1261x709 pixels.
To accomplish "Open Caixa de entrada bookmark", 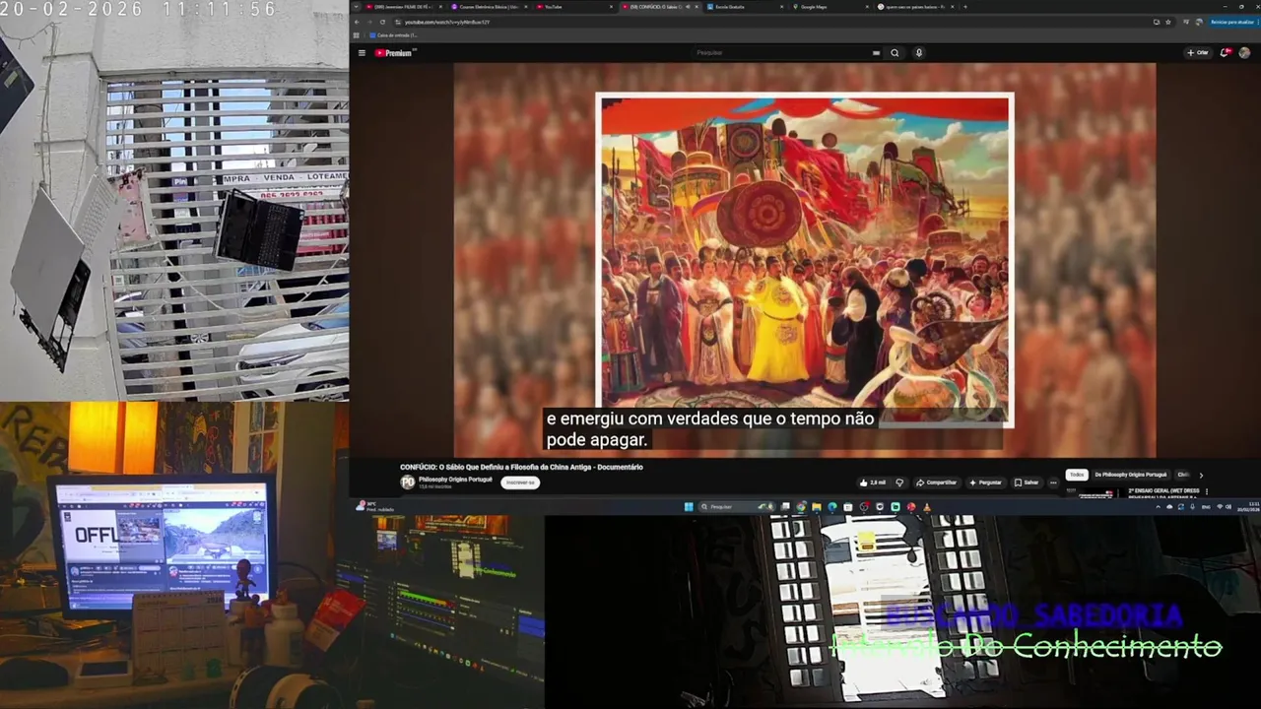I will (394, 34).
